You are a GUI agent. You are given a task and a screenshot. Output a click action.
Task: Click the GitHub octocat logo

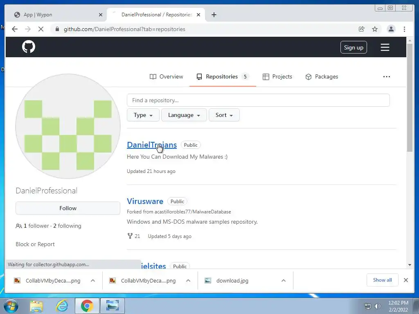(29, 47)
